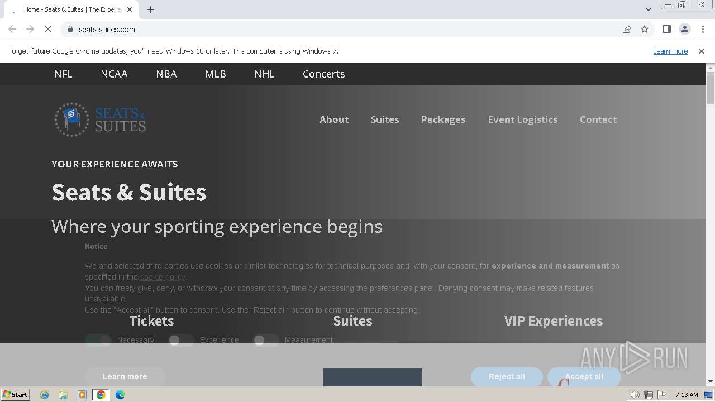
Task: Click the Reject all button
Action: coord(507,376)
